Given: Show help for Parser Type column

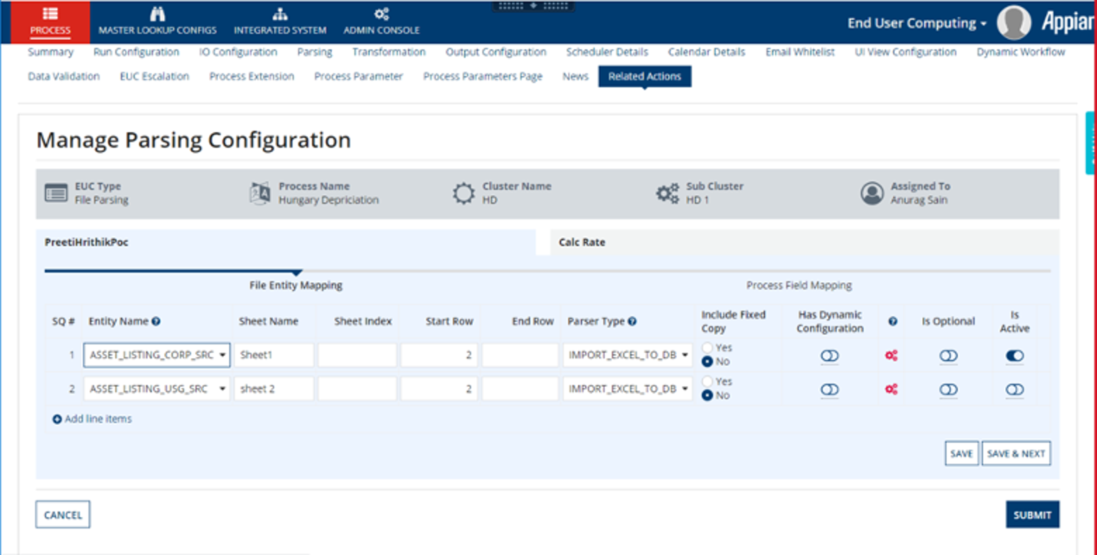Looking at the screenshot, I should (632, 321).
